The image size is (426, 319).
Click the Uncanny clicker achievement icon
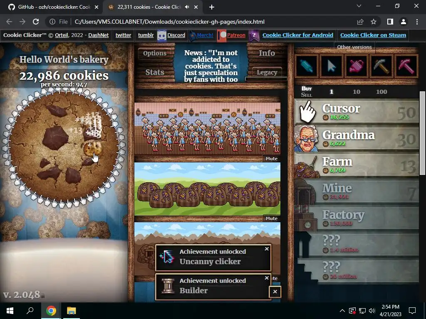point(167,257)
